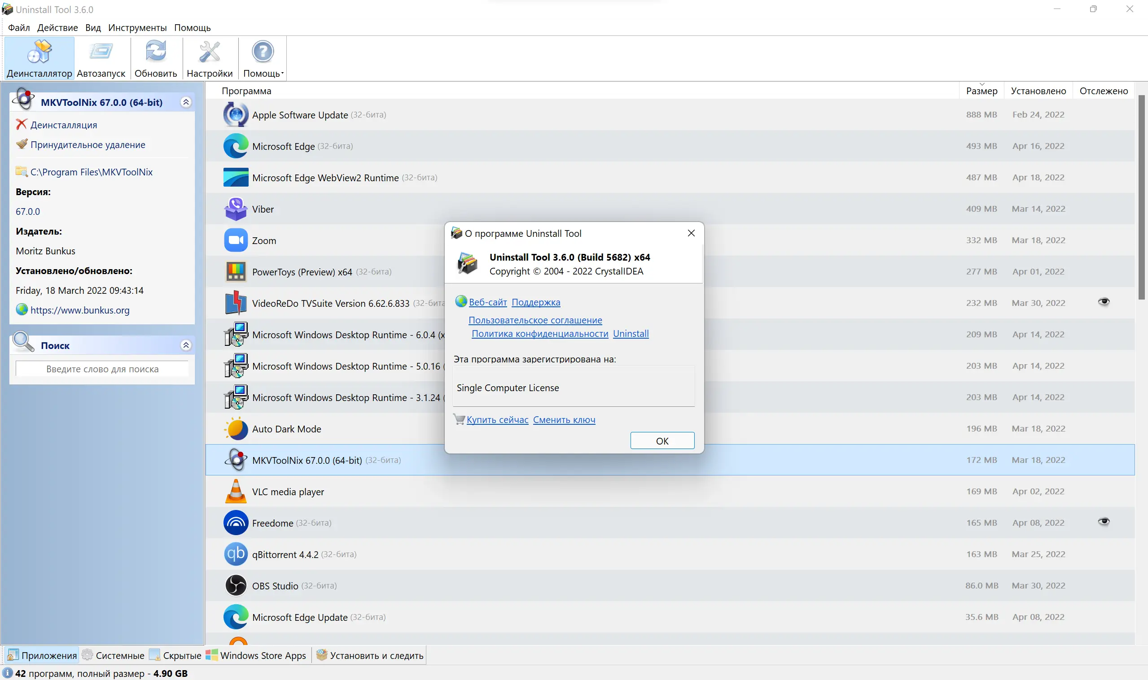This screenshot has width=1148, height=680.
Task: Click the red X Деинсталляция action
Action: coord(21,125)
